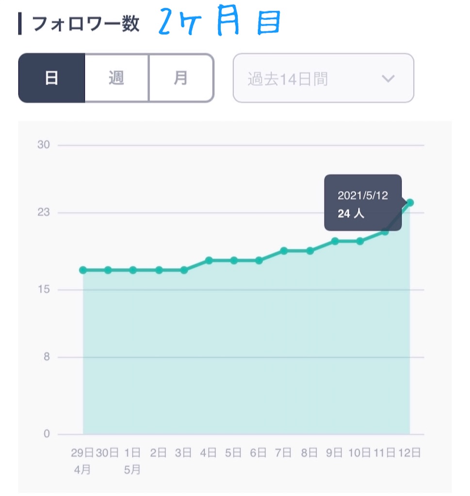Image resolution: width=470 pixels, height=496 pixels.
Task: Switch to the 月 (monthly) tab
Action: [x=181, y=78]
